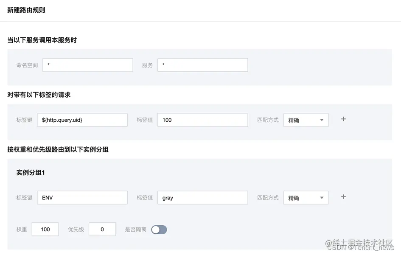Click the chevron arrow next to 精确
This screenshot has height=255, width=401.
tap(322, 120)
